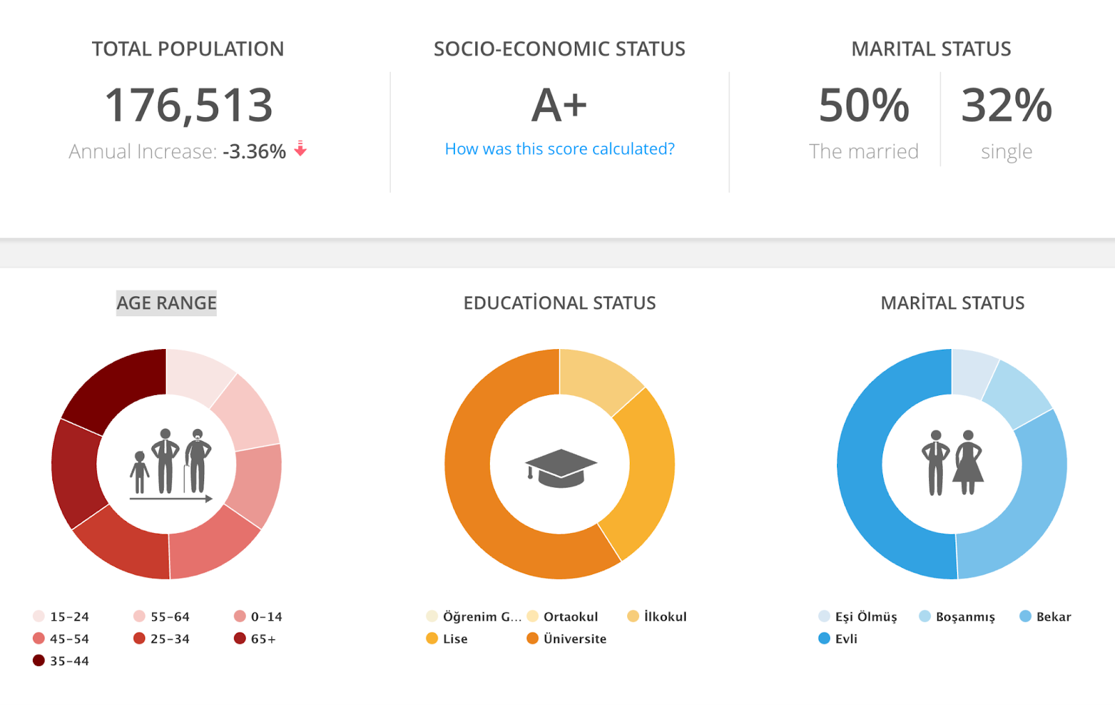The width and height of the screenshot is (1115, 705).
Task: Click the Bekar legend label
Action: 1053,617
